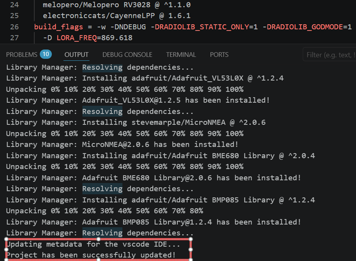The width and height of the screenshot is (356, 261).
Task: Click the 'Updating metadata for the vscode IDE' line
Action: 93,244
